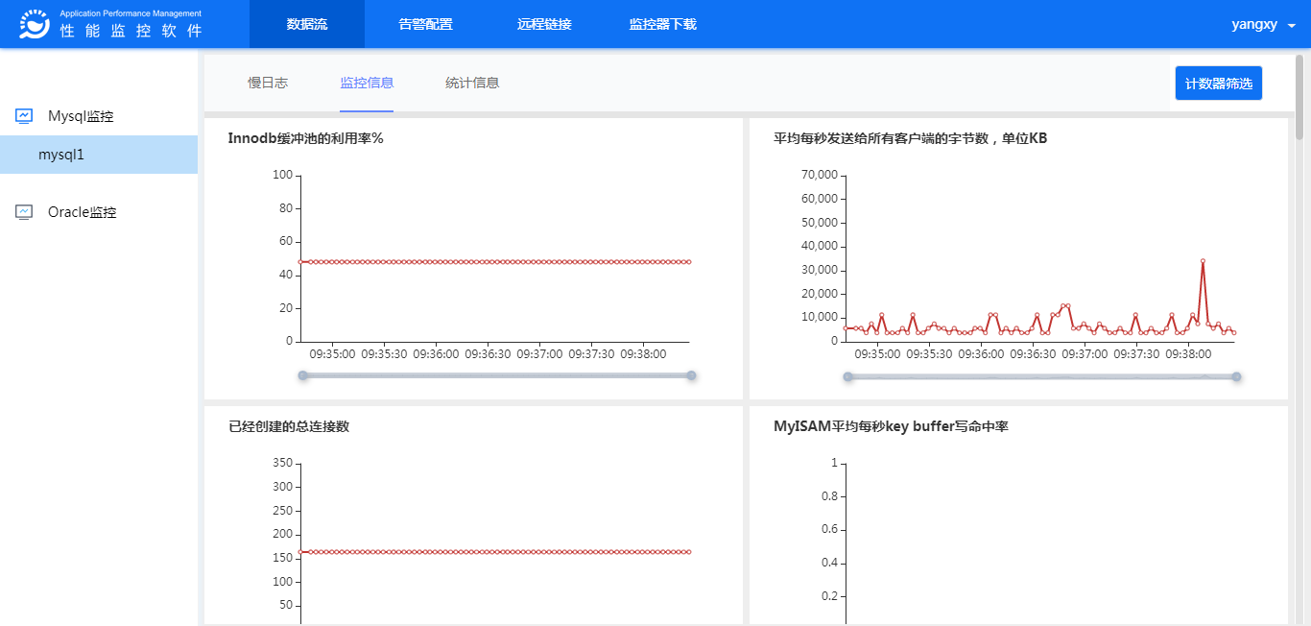Switch to the 统计信息 tab

[472, 83]
